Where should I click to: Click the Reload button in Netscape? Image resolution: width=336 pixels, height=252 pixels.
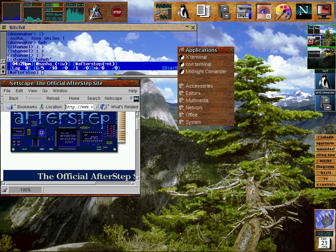point(53,98)
